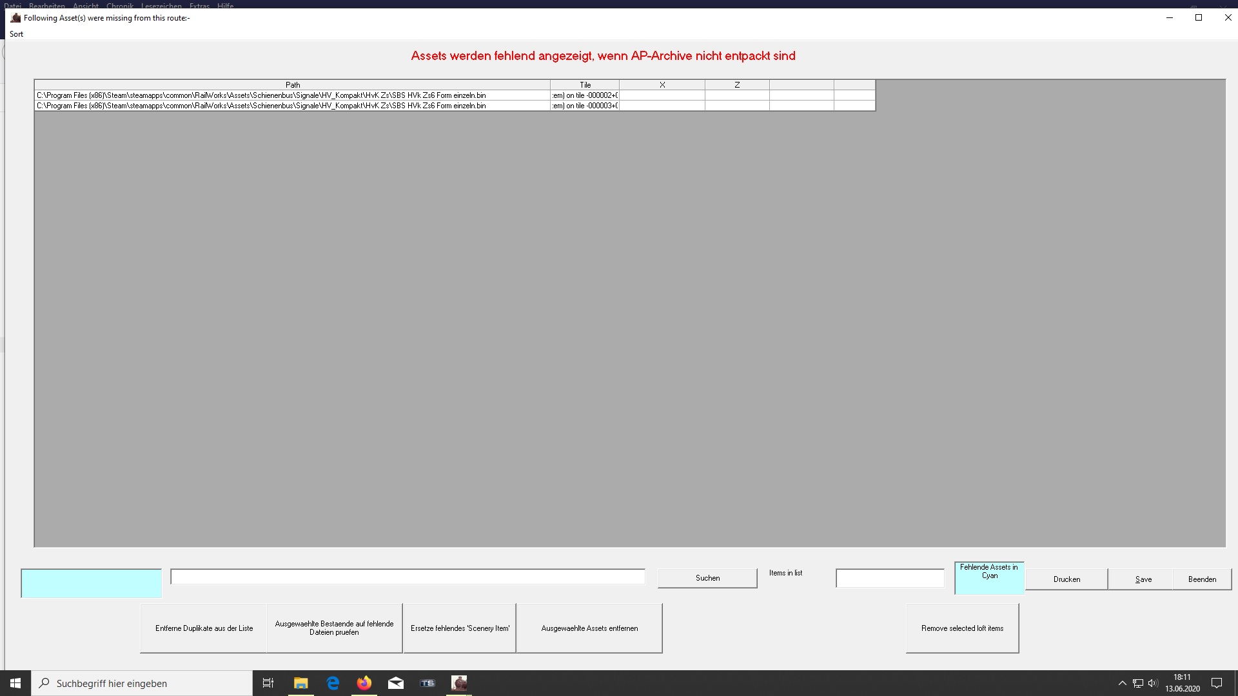Viewport: 1238px width, 696px height.
Task: Open the Mail app from the taskbar
Action: [396, 683]
